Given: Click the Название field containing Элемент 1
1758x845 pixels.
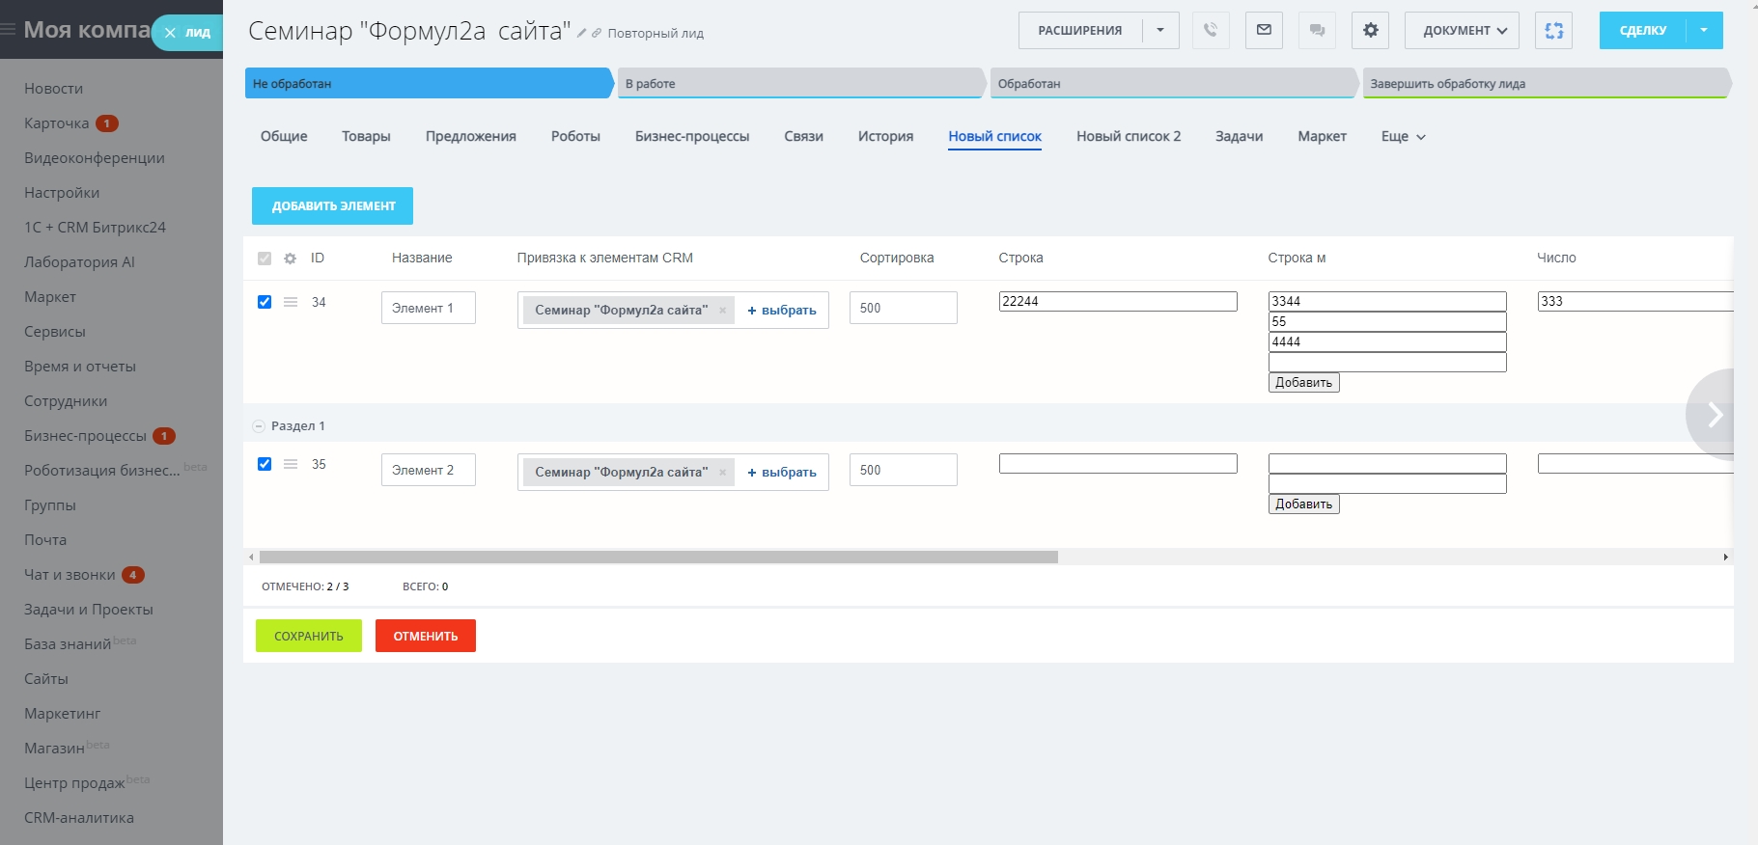Looking at the screenshot, I should pos(428,308).
